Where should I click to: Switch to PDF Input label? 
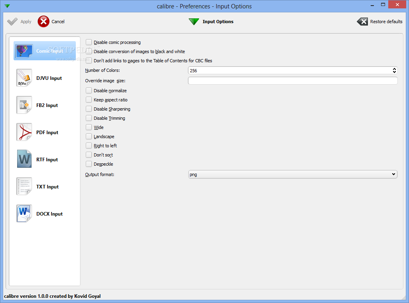point(47,132)
